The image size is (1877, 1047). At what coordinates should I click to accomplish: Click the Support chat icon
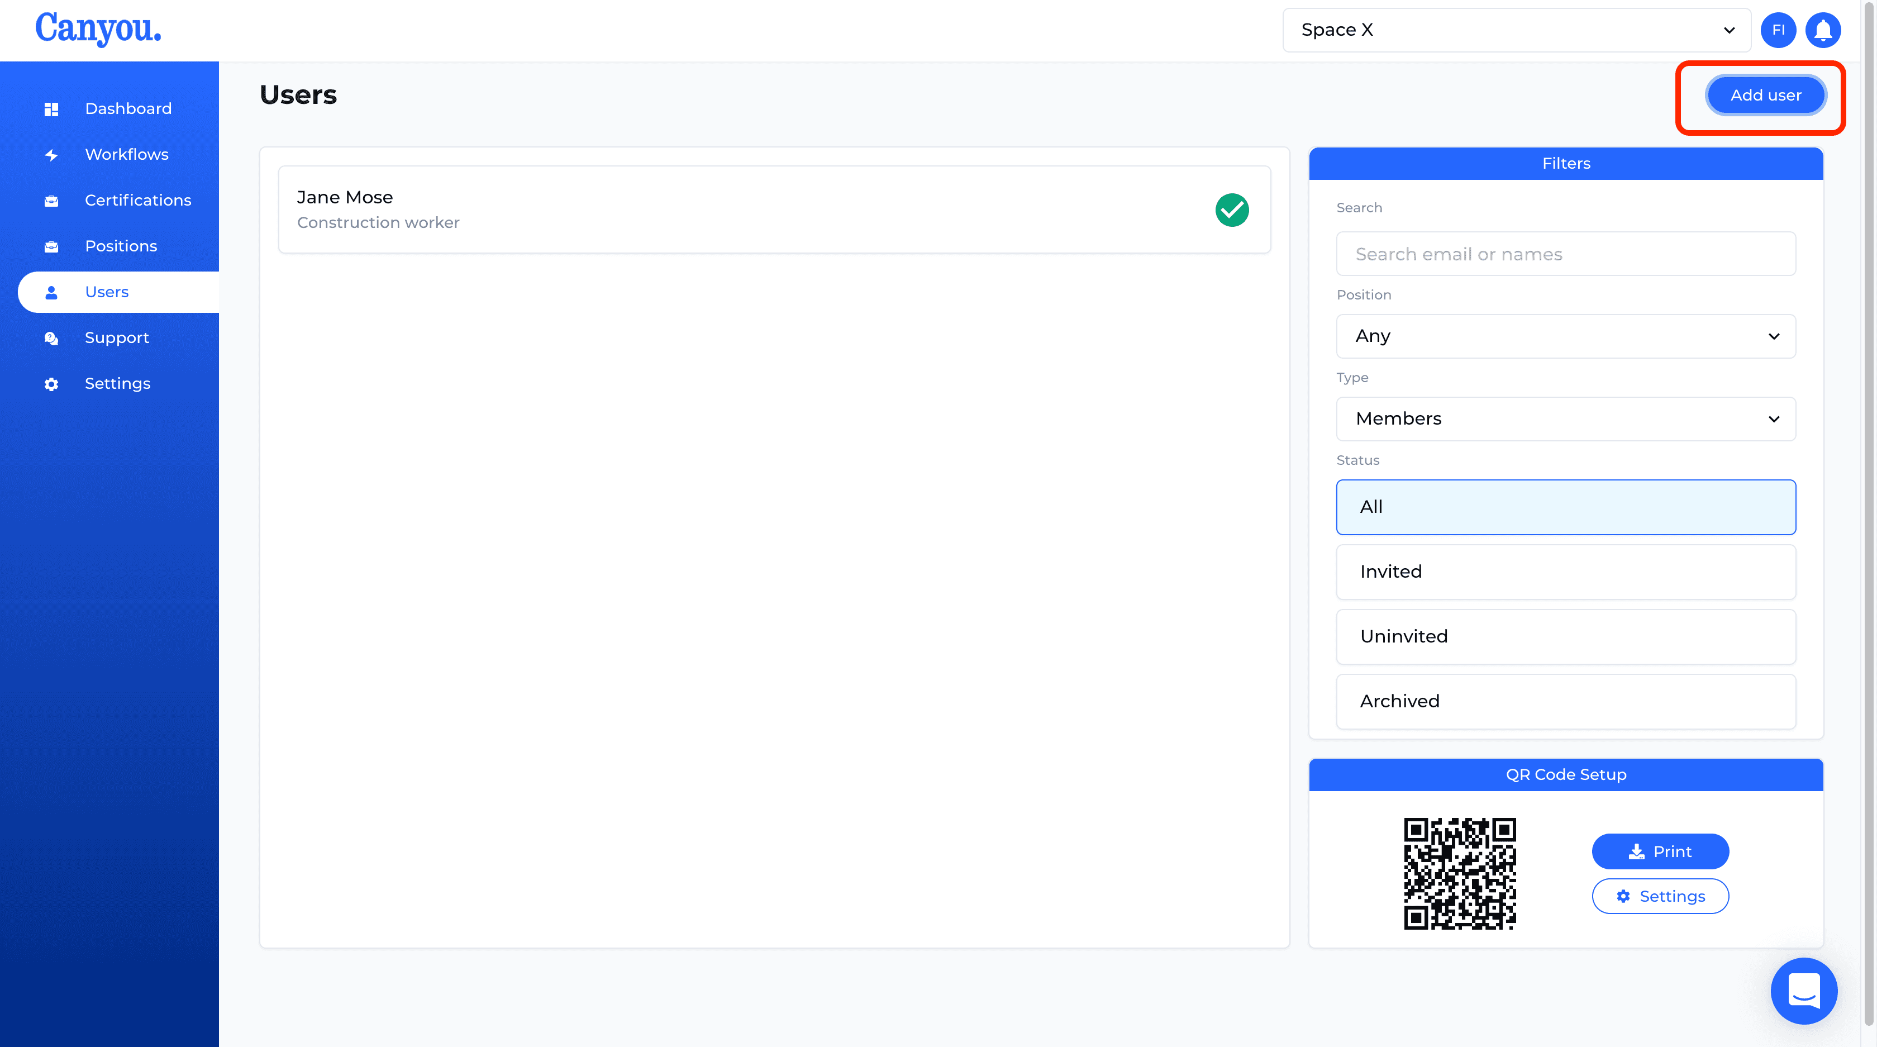click(x=51, y=339)
